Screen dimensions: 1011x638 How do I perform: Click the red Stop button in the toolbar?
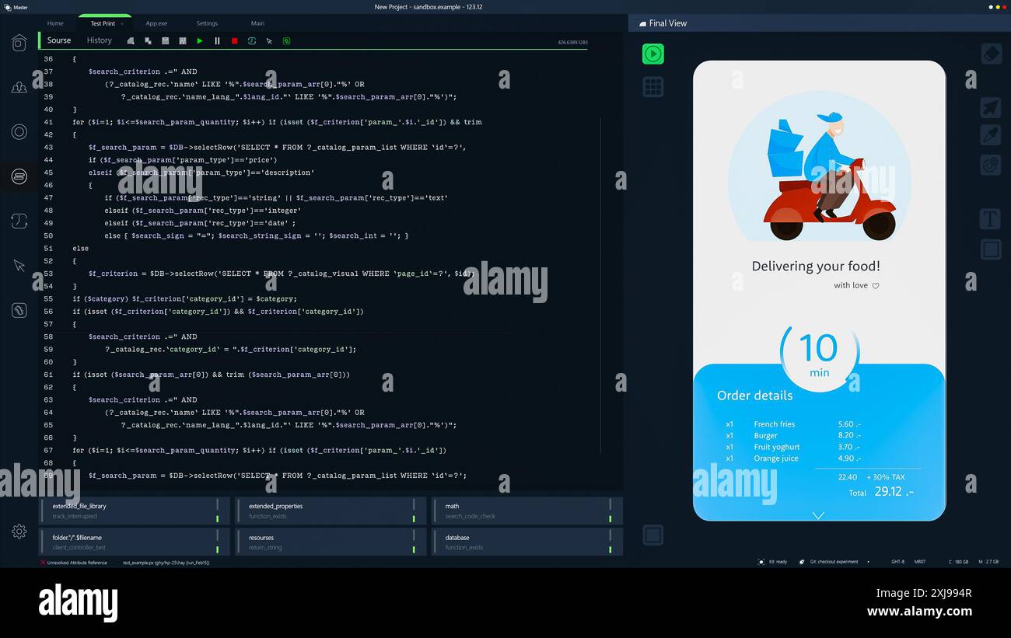pos(234,40)
